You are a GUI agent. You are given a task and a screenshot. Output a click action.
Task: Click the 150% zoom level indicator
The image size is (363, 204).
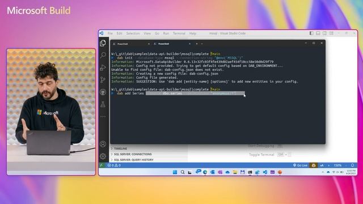pos(337,165)
